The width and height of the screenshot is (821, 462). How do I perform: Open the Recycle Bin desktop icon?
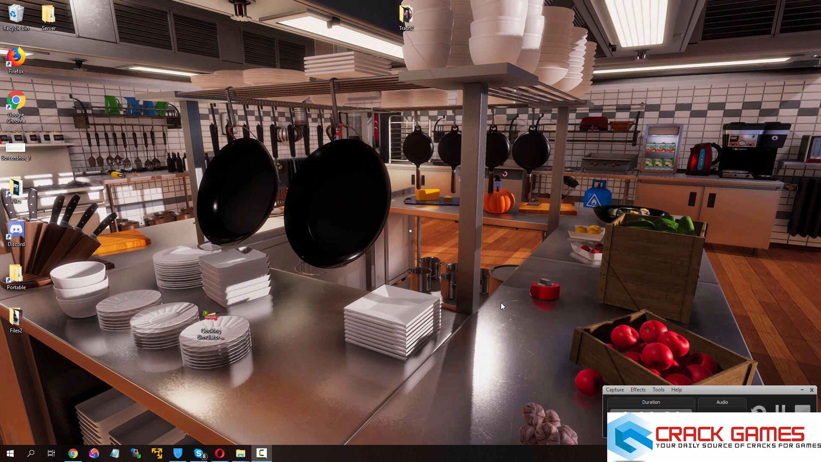[16, 14]
